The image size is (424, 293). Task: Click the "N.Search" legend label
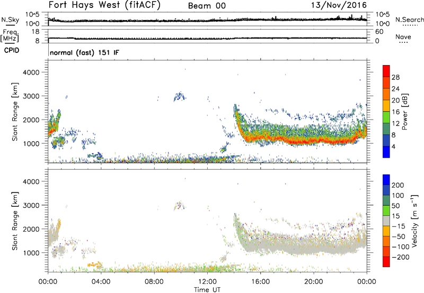pos(409,20)
